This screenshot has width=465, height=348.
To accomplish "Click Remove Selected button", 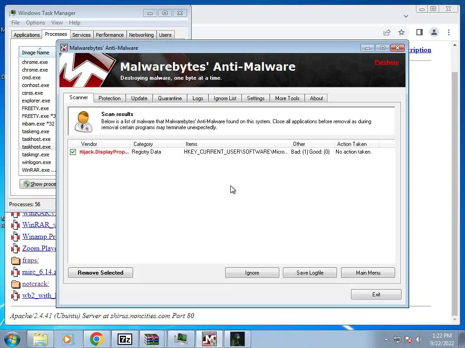I will [x=100, y=272].
